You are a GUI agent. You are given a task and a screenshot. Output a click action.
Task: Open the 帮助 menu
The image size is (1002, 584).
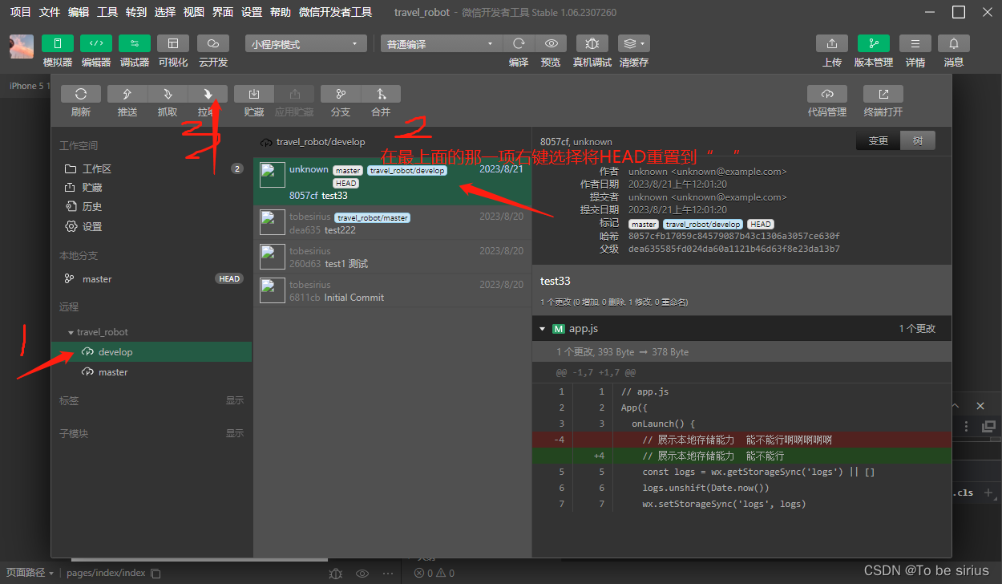tap(281, 12)
